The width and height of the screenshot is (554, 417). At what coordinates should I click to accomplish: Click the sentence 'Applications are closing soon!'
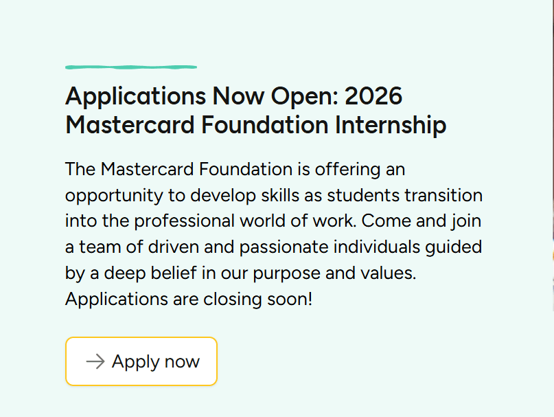(187, 300)
